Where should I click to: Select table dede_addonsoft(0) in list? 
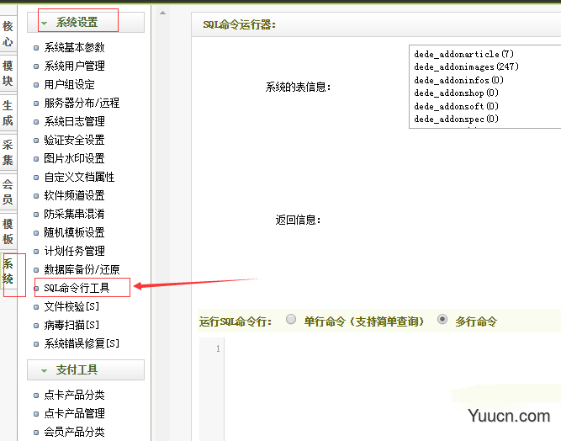pos(456,106)
